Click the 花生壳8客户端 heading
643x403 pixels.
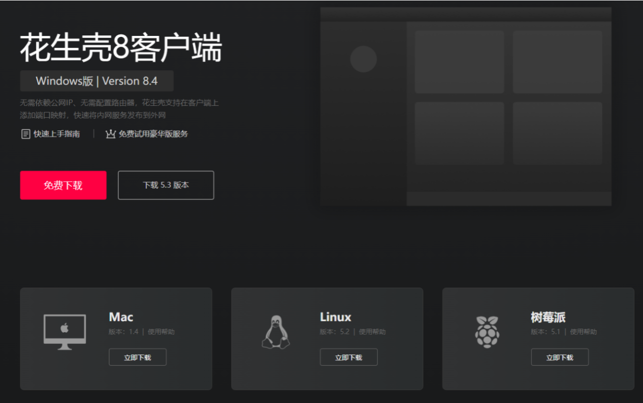(x=121, y=48)
